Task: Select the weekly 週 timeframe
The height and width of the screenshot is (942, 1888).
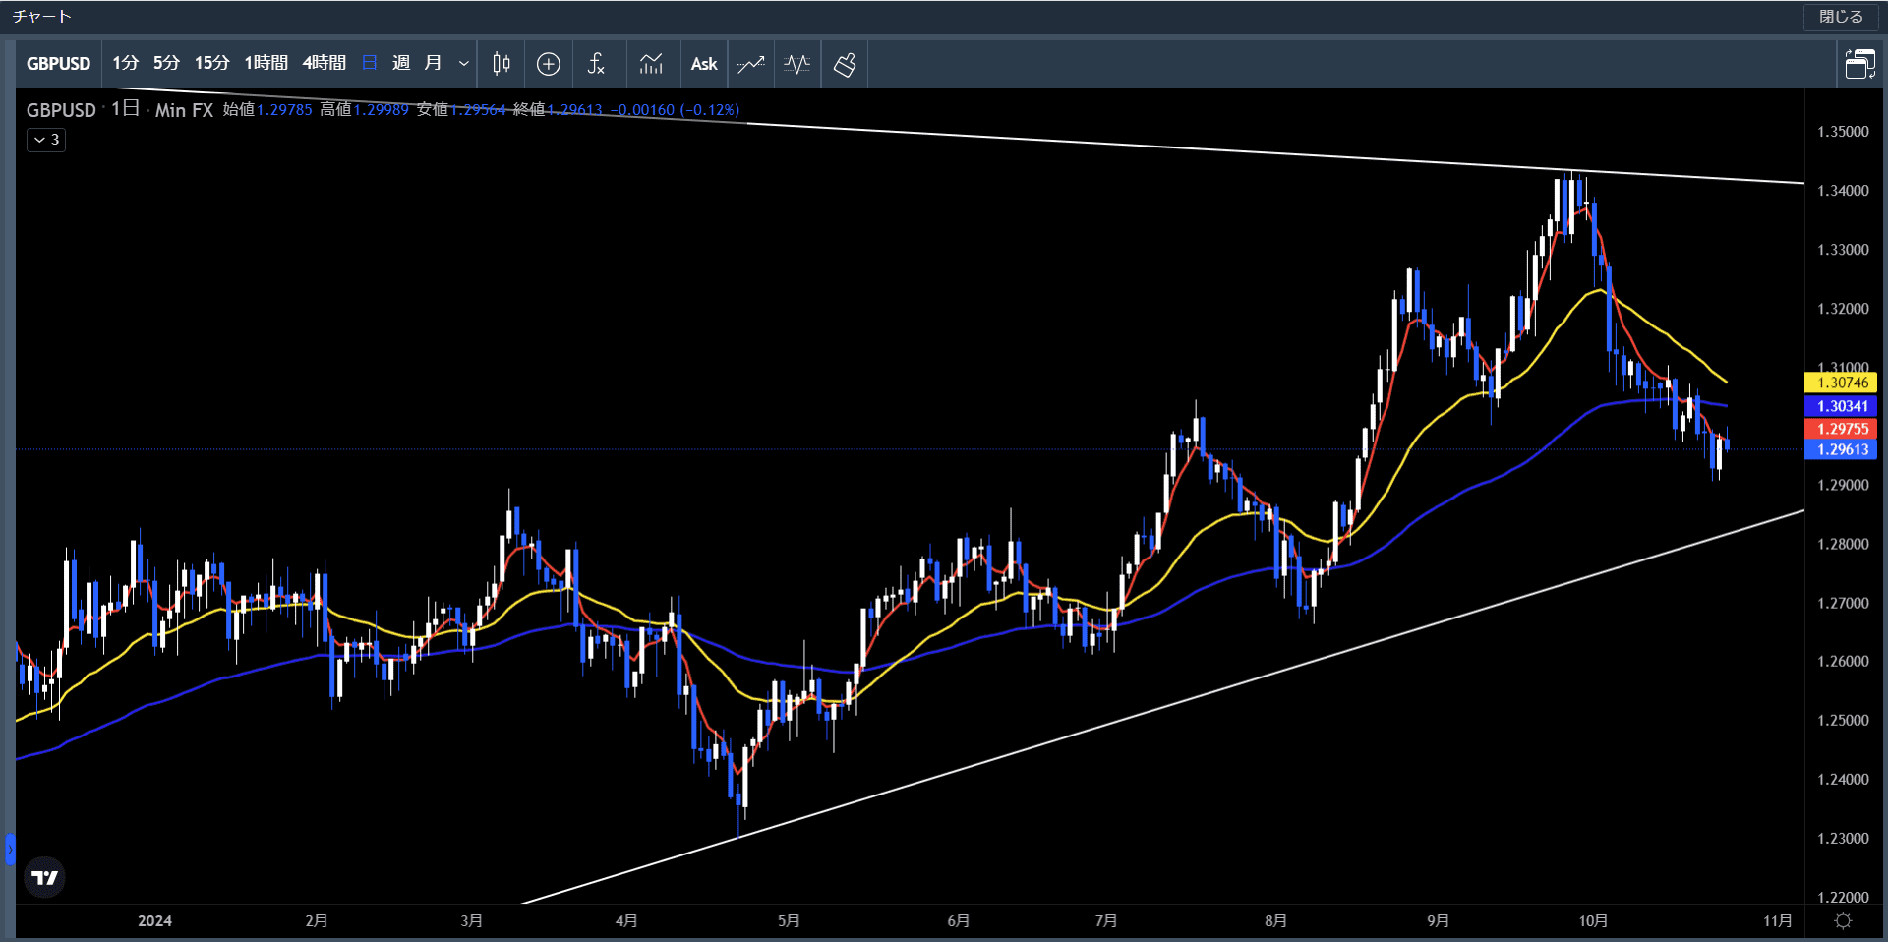Action: click(x=401, y=64)
